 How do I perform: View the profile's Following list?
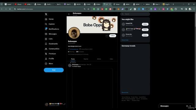coord(71,52)
